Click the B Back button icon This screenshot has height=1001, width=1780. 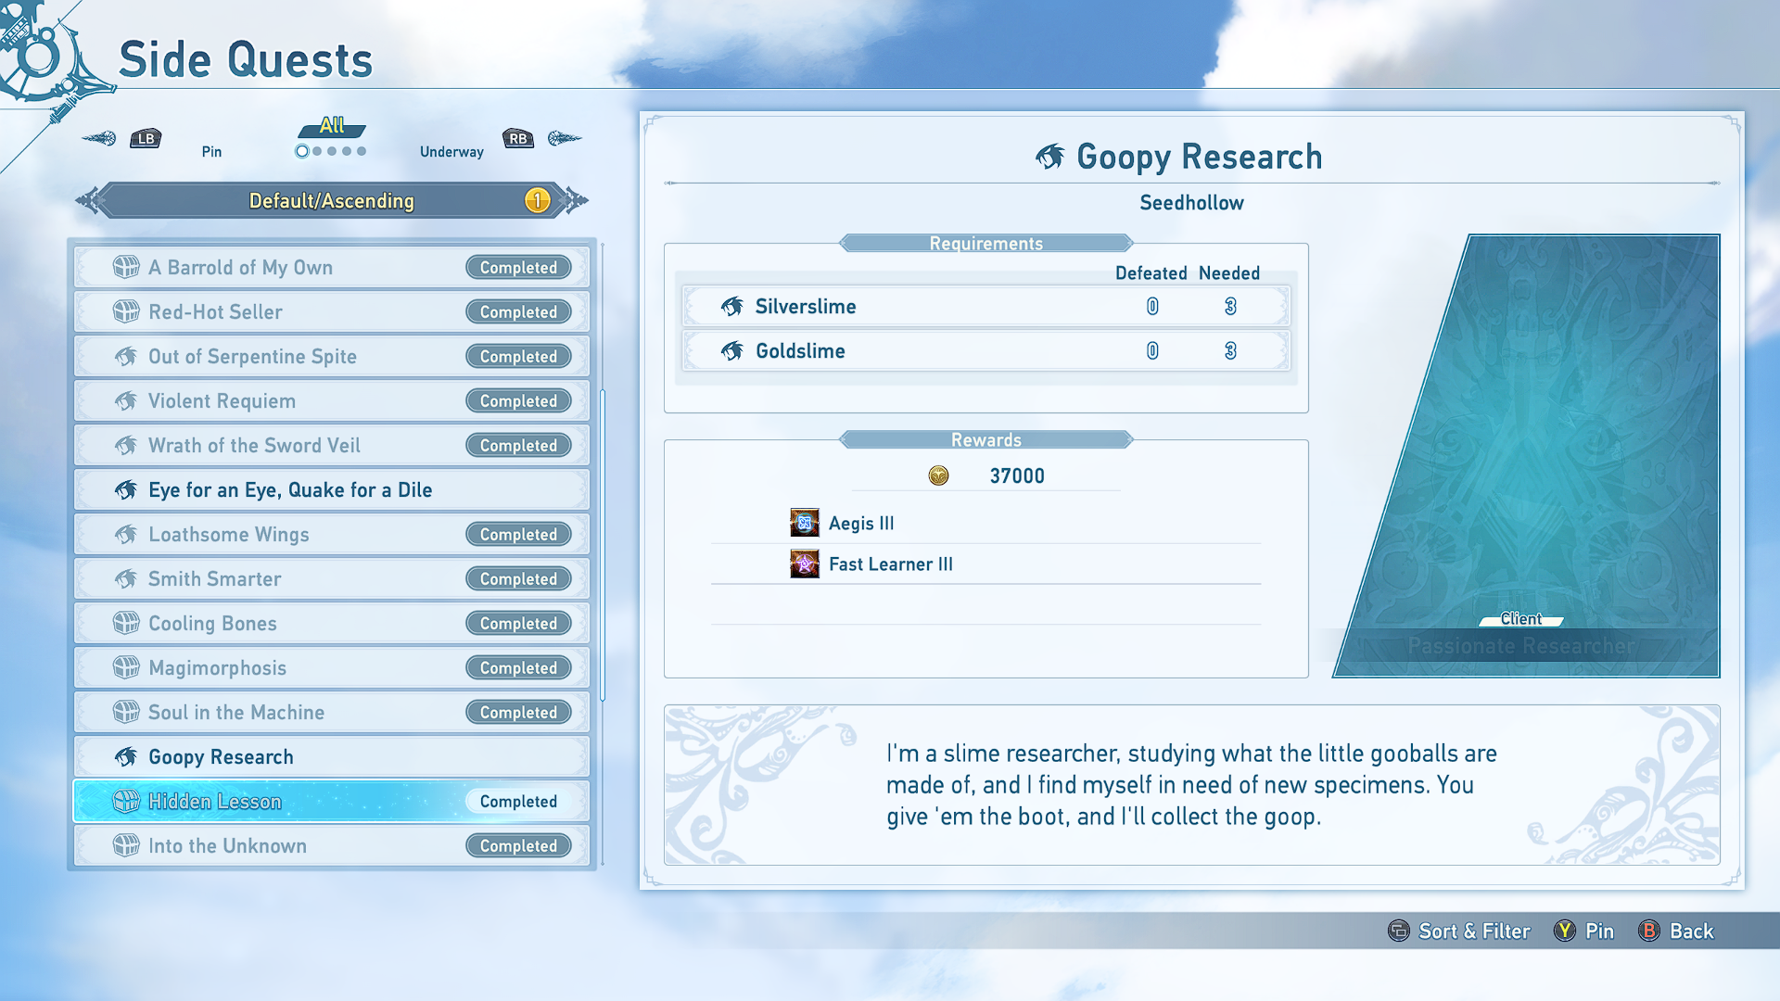click(x=1649, y=931)
